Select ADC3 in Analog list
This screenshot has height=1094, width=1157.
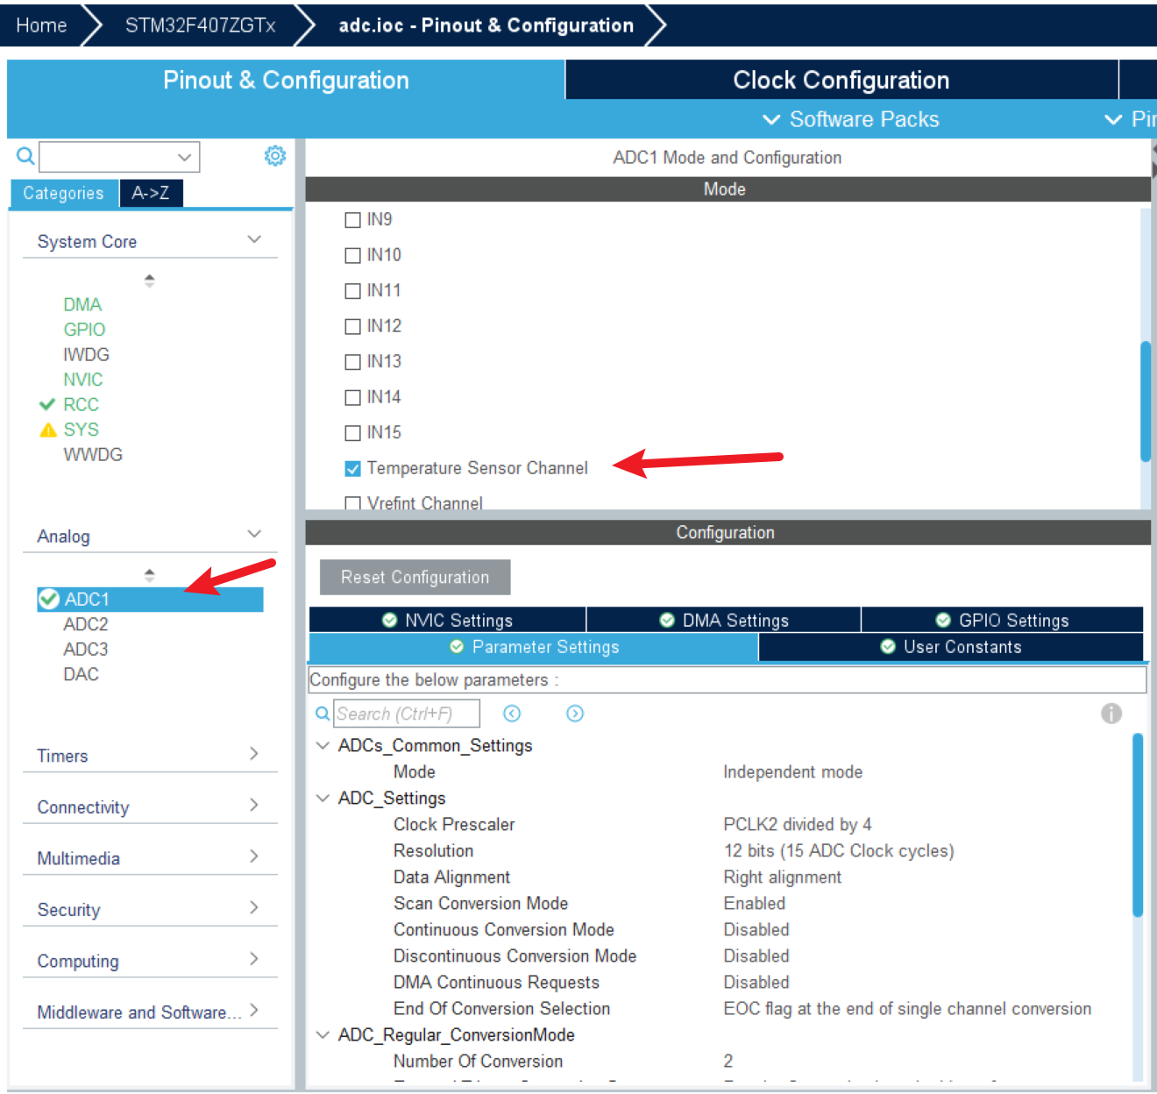pyautogui.click(x=86, y=649)
